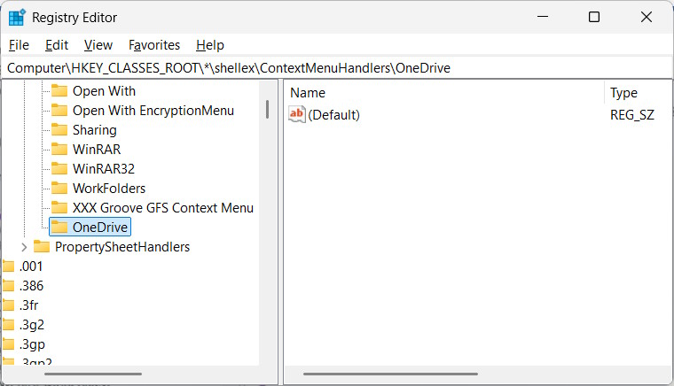This screenshot has width=674, height=386.
Task: Open the Edit menu
Action: pyautogui.click(x=57, y=45)
